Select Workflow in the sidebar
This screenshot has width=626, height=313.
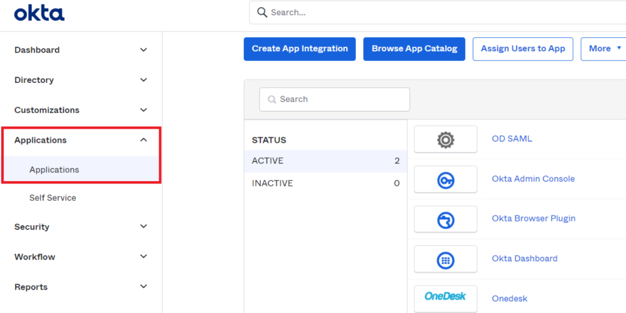pos(35,257)
